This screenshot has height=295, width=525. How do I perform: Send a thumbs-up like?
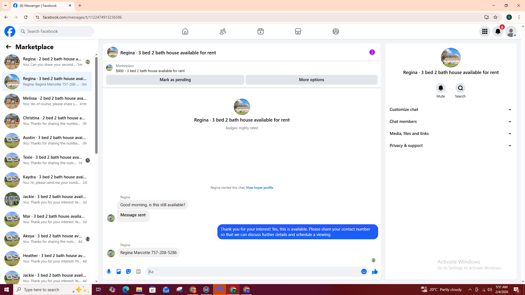pyautogui.click(x=375, y=272)
